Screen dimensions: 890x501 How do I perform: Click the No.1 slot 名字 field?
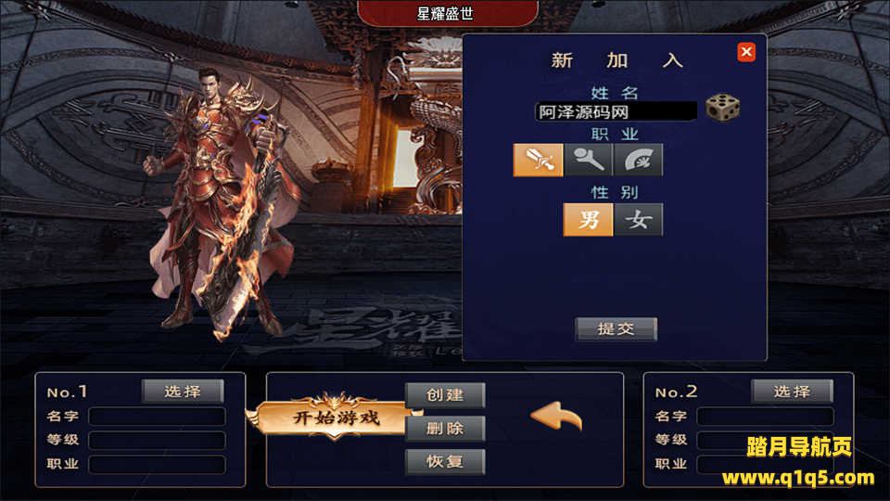(158, 417)
